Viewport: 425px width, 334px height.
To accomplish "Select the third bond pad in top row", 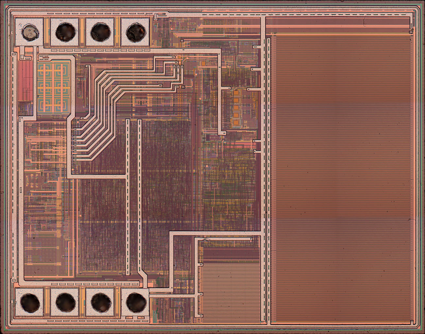I will [x=100, y=32].
